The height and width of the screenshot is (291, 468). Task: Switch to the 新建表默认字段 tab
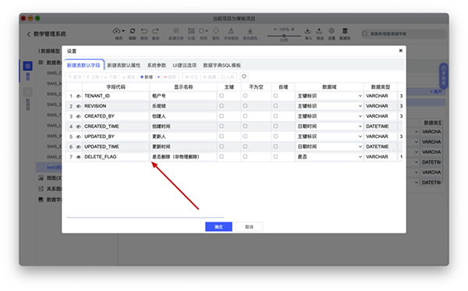[83, 65]
